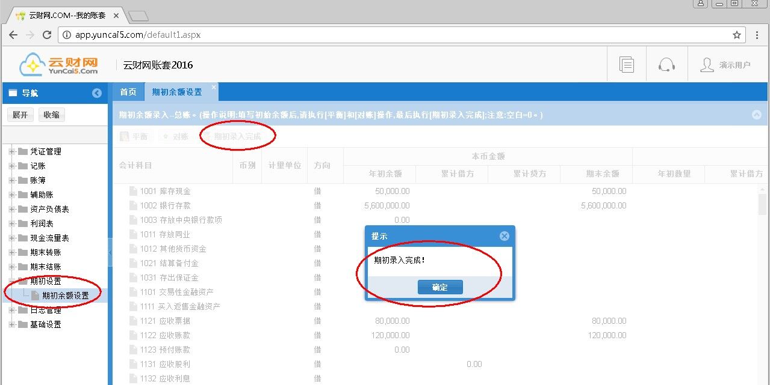Close the opening balance settings tab
The width and height of the screenshot is (770, 385).
tap(213, 88)
